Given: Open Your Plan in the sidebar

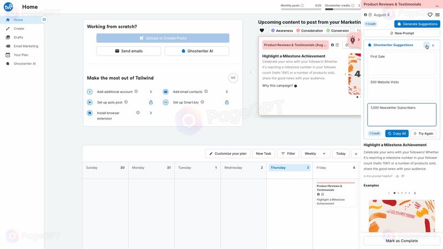Looking at the screenshot, I should pyautogui.click(x=22, y=55).
